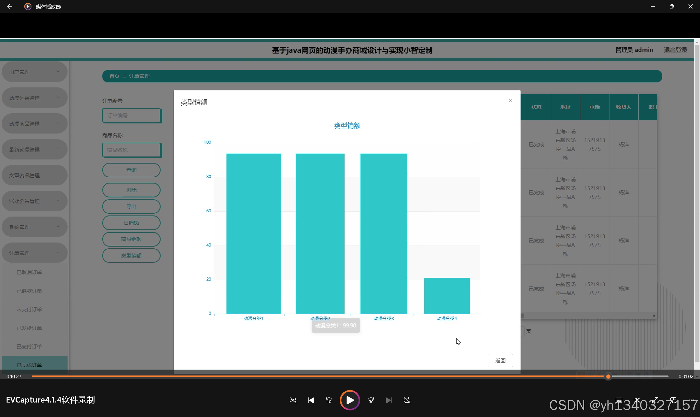
Task: Click the 退出登录 link
Action: click(x=675, y=50)
